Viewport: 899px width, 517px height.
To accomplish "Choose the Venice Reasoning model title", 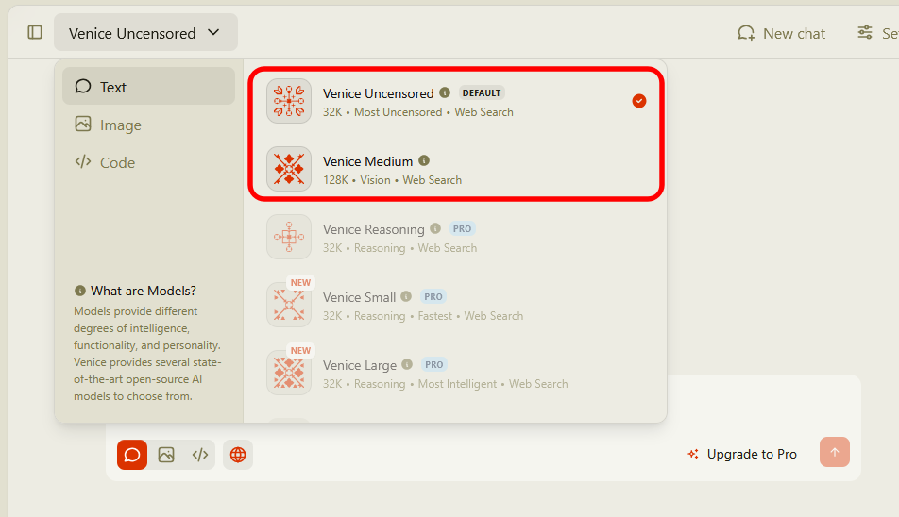I will 374,229.
